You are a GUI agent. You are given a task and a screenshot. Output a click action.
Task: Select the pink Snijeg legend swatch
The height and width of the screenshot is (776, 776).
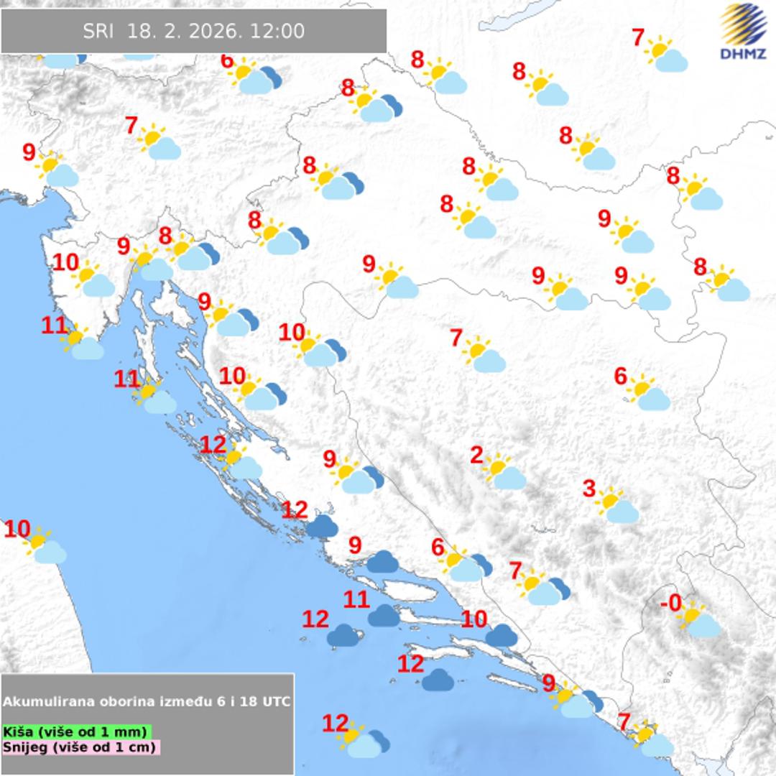[80, 747]
